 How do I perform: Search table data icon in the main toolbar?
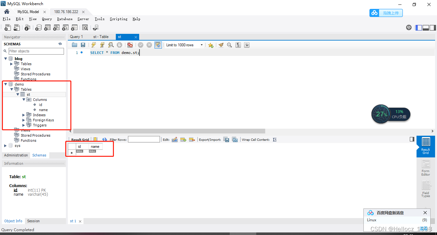85,28
